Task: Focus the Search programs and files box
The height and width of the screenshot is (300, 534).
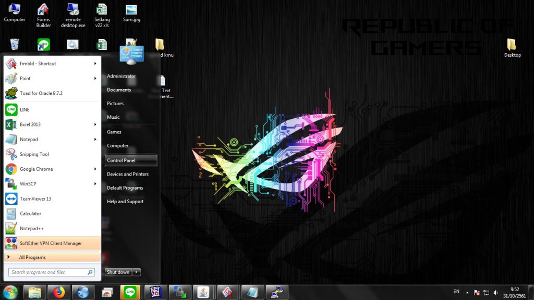Action: (x=52, y=272)
